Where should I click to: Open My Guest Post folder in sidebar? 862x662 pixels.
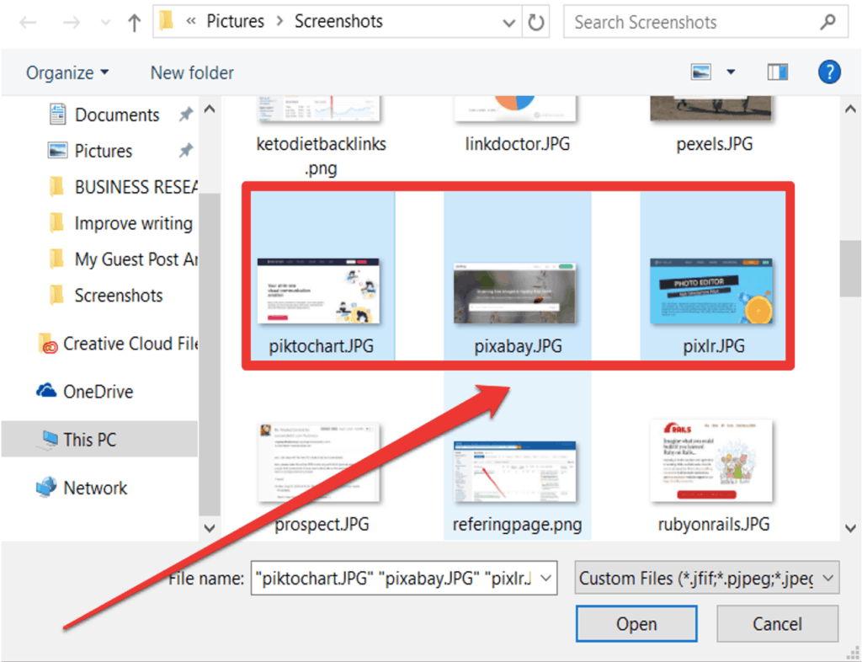click(x=124, y=259)
